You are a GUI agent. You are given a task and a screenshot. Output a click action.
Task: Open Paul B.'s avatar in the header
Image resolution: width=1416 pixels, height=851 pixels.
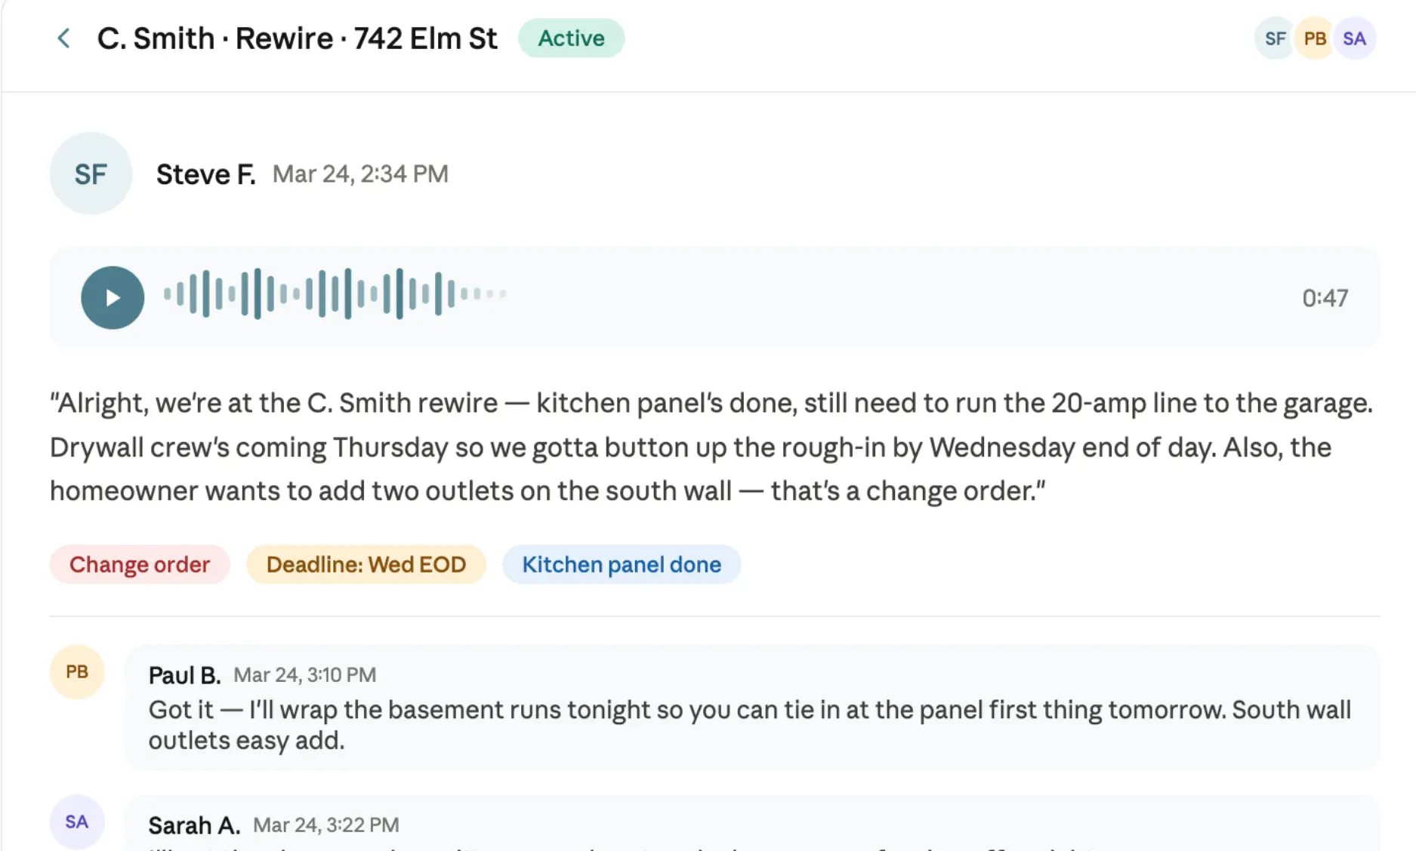click(x=1314, y=38)
